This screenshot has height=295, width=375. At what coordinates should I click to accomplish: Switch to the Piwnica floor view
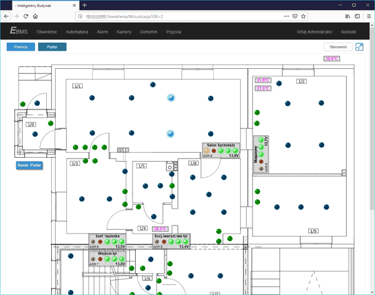click(x=21, y=47)
